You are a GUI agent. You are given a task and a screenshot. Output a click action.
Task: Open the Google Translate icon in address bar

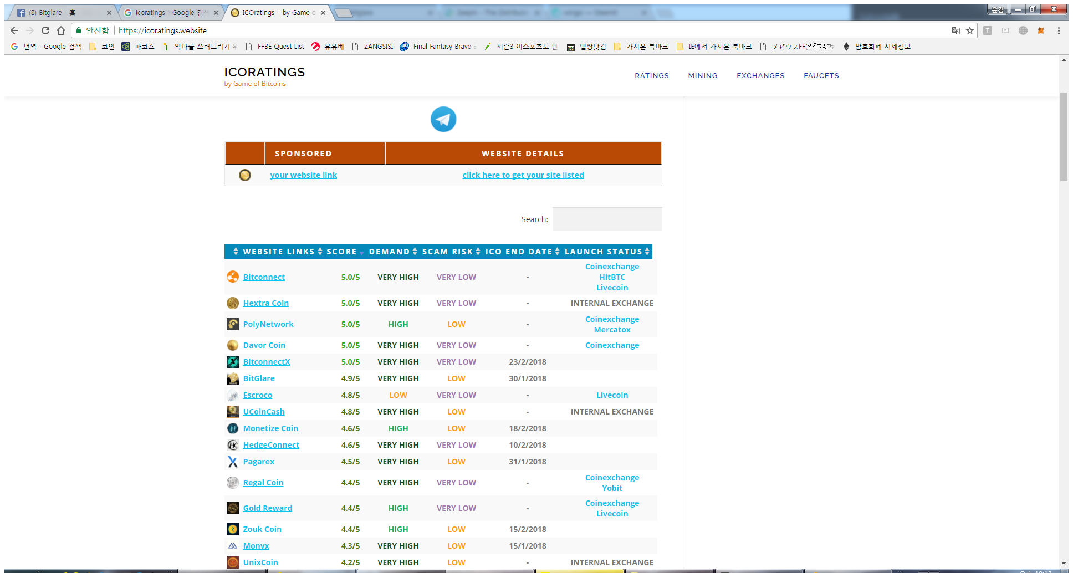pyautogui.click(x=956, y=30)
